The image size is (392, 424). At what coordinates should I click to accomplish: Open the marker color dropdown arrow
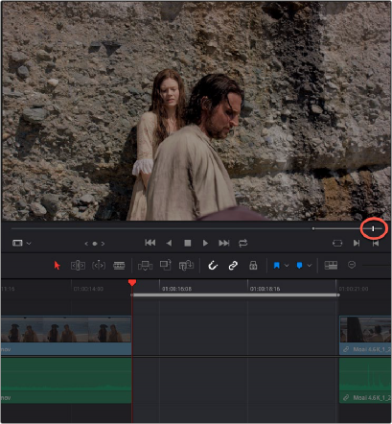tap(310, 266)
